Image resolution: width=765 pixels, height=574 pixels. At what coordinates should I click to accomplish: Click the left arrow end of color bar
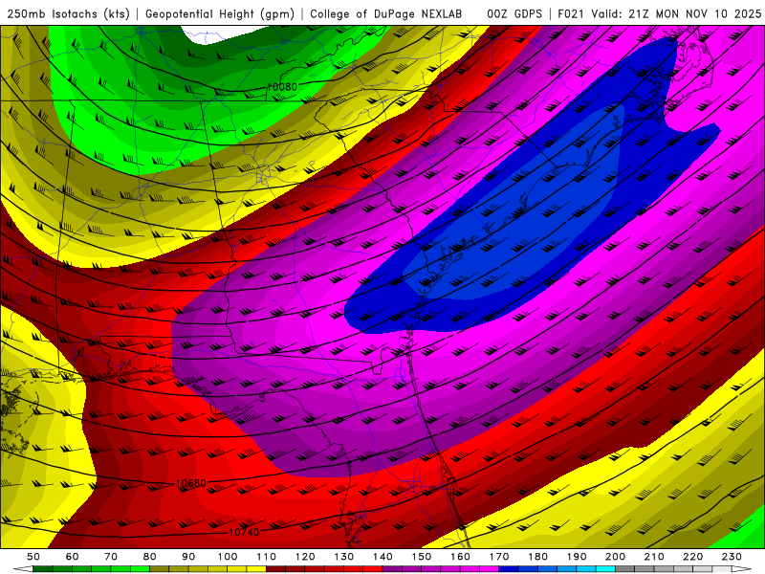(x=23, y=569)
